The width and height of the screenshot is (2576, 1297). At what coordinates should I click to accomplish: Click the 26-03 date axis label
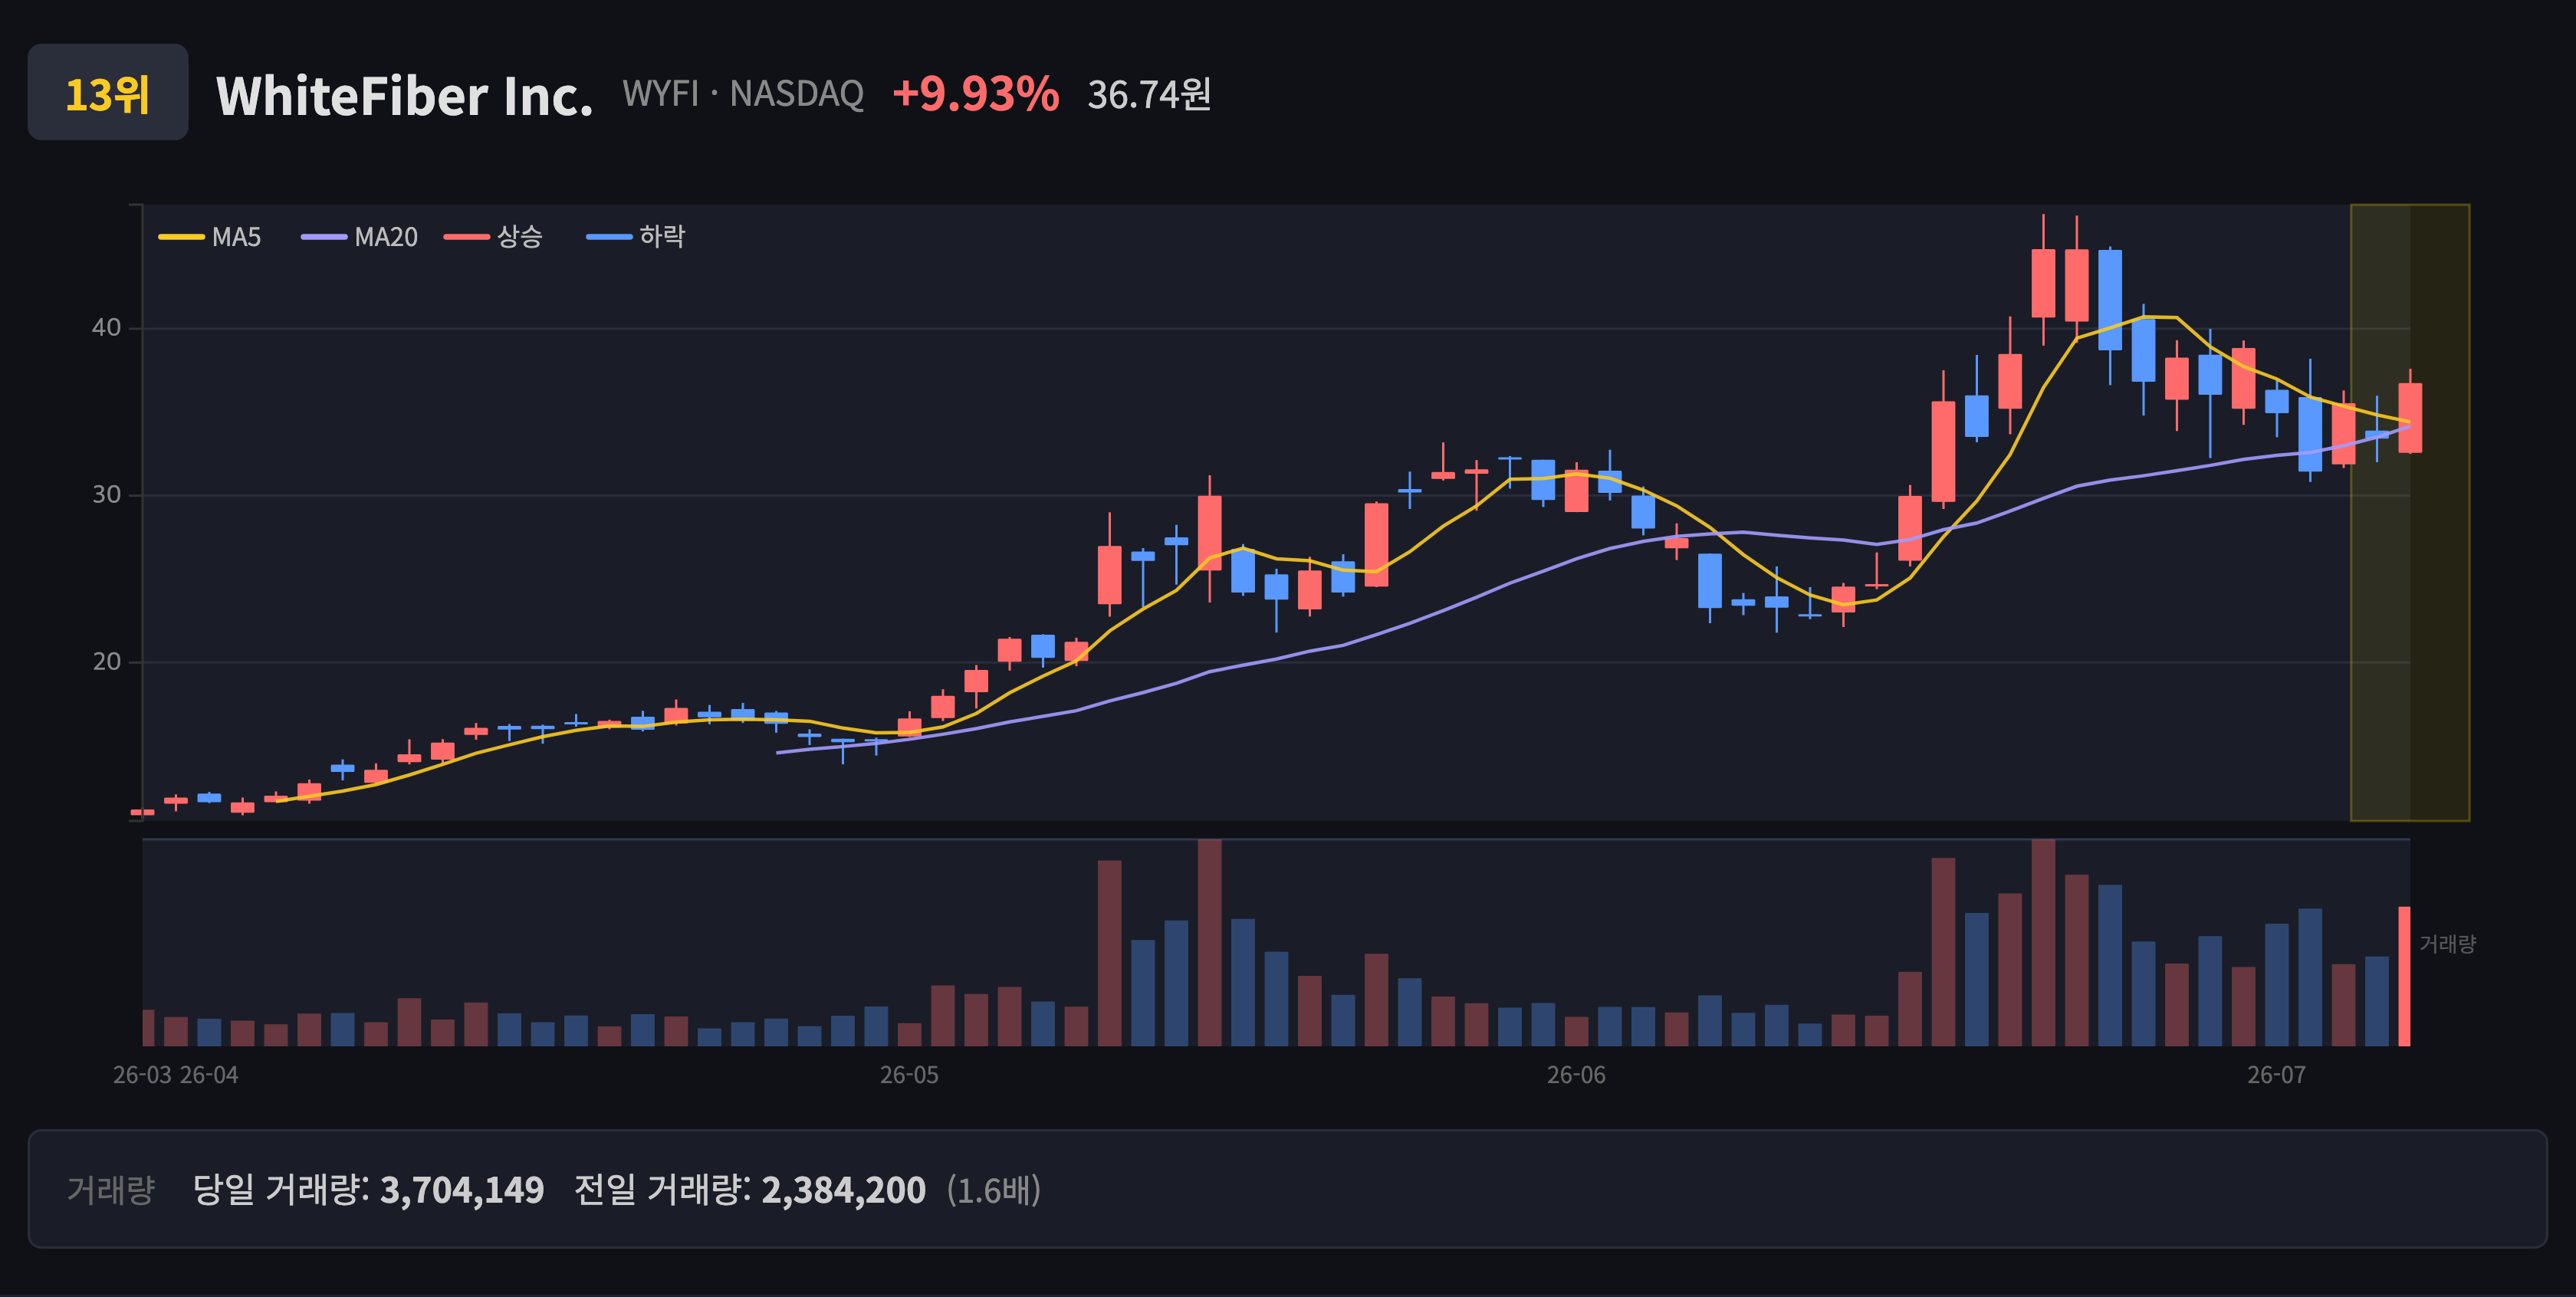click(142, 1075)
